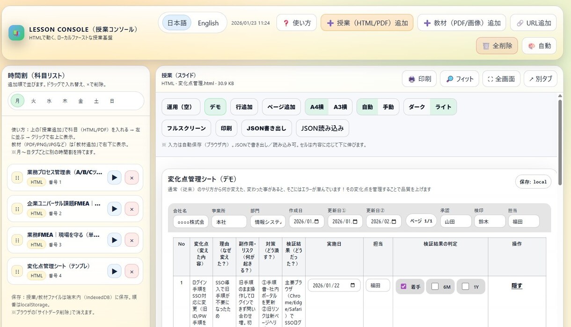Play lesson 業務プロセス管理表

click(114, 178)
